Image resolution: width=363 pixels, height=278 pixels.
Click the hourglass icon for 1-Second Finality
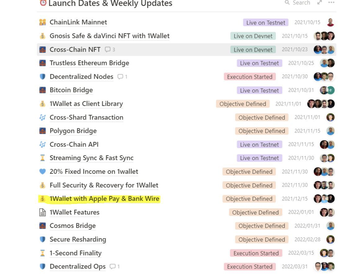click(x=43, y=253)
